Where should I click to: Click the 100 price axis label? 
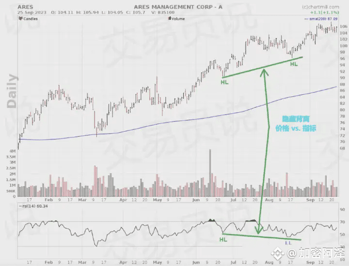tap(344, 46)
